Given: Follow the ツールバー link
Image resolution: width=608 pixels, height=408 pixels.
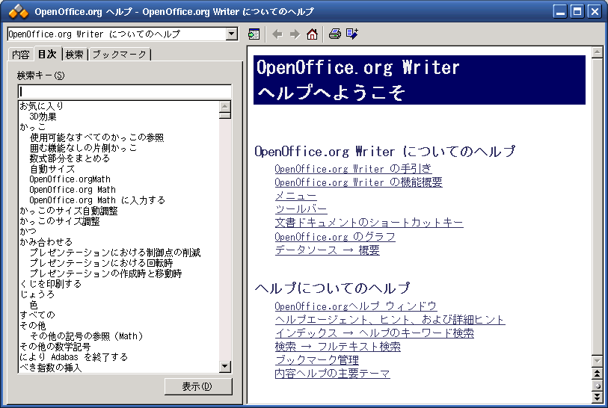Looking at the screenshot, I should click(301, 209).
